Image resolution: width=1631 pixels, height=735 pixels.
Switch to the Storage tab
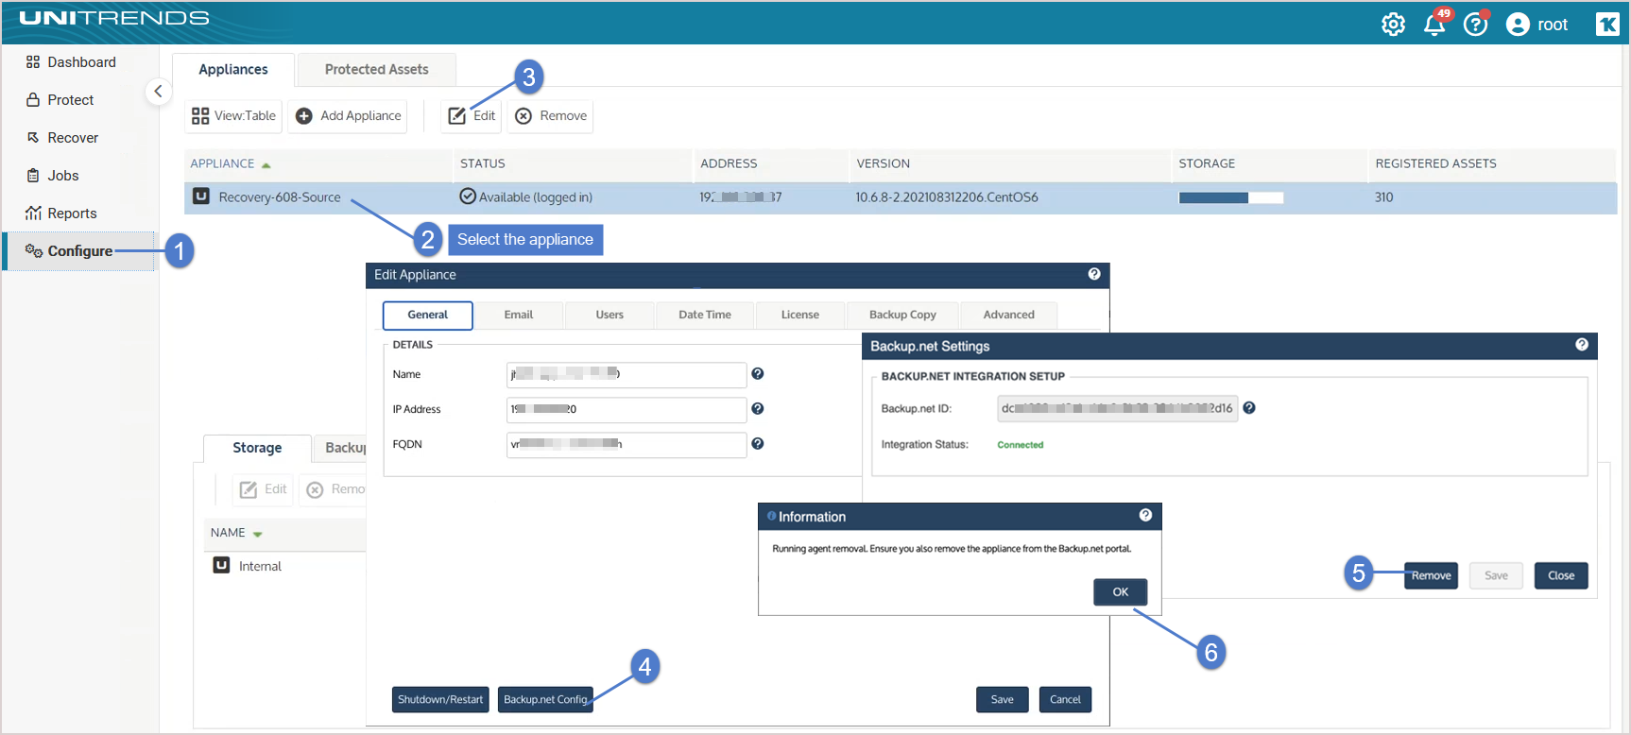[257, 449]
